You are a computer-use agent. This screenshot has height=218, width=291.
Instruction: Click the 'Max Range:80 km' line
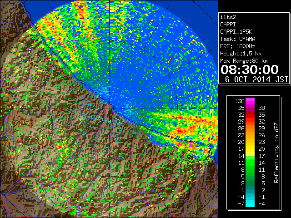[x=244, y=61]
